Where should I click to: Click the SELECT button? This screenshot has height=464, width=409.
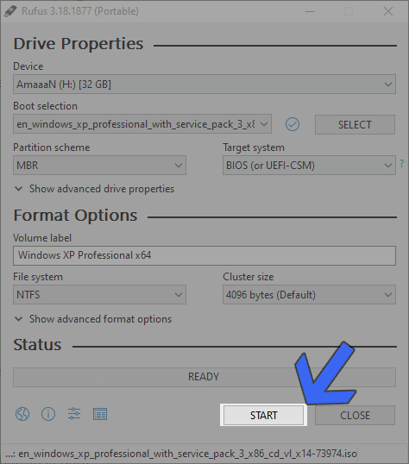coord(355,124)
